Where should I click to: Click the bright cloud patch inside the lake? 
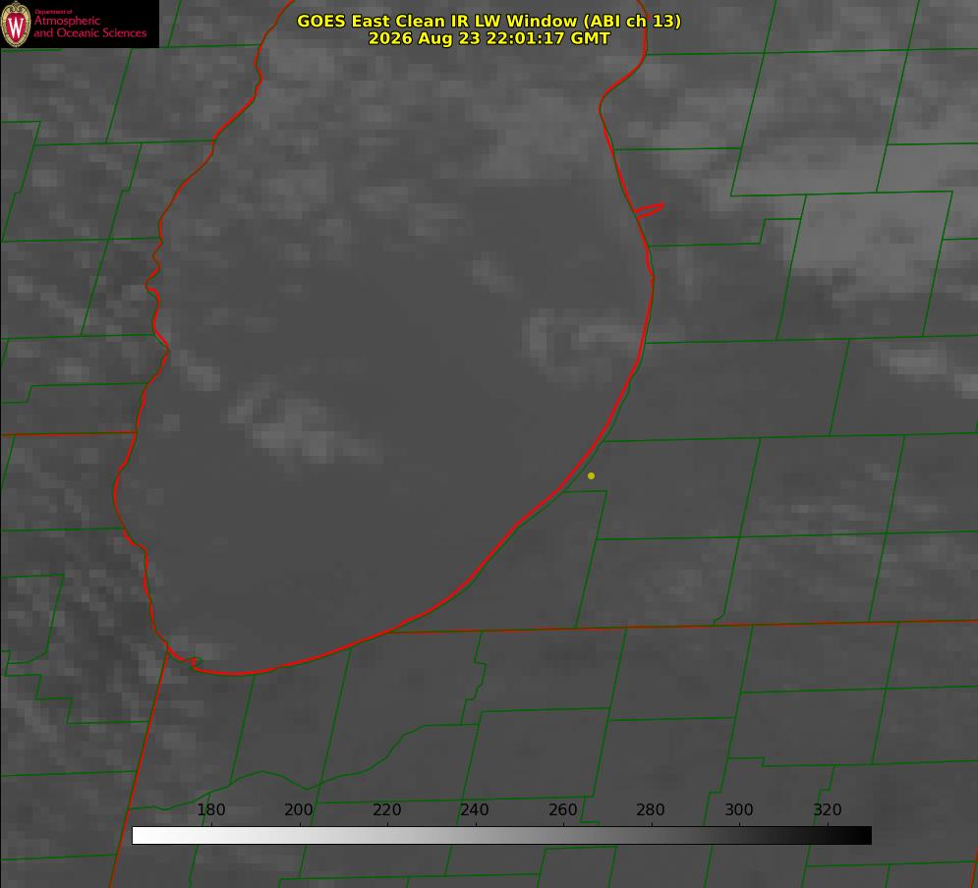[306, 430]
